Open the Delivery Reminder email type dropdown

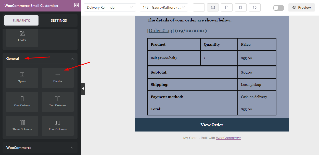pyautogui.click(x=110, y=7)
